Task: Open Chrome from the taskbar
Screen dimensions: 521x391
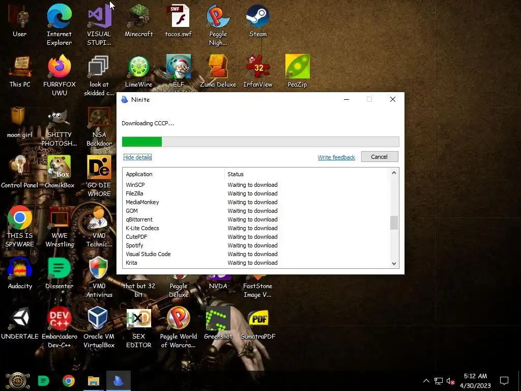Action: pos(69,381)
